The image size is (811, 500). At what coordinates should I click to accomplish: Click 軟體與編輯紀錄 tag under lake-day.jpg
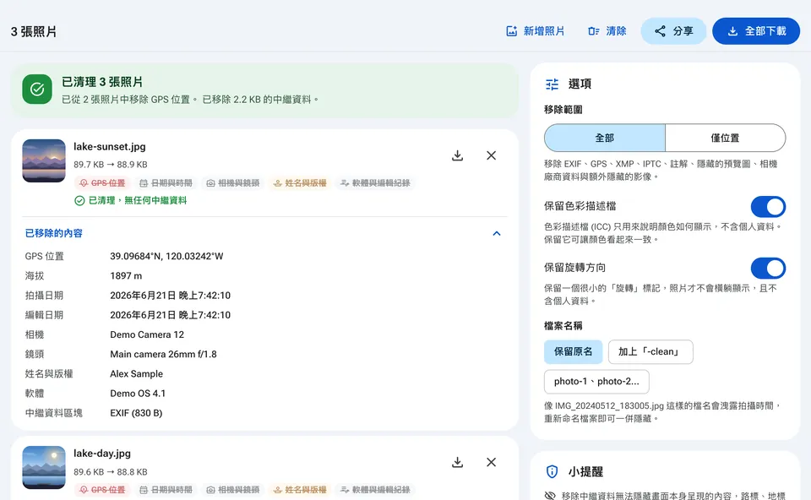375,490
